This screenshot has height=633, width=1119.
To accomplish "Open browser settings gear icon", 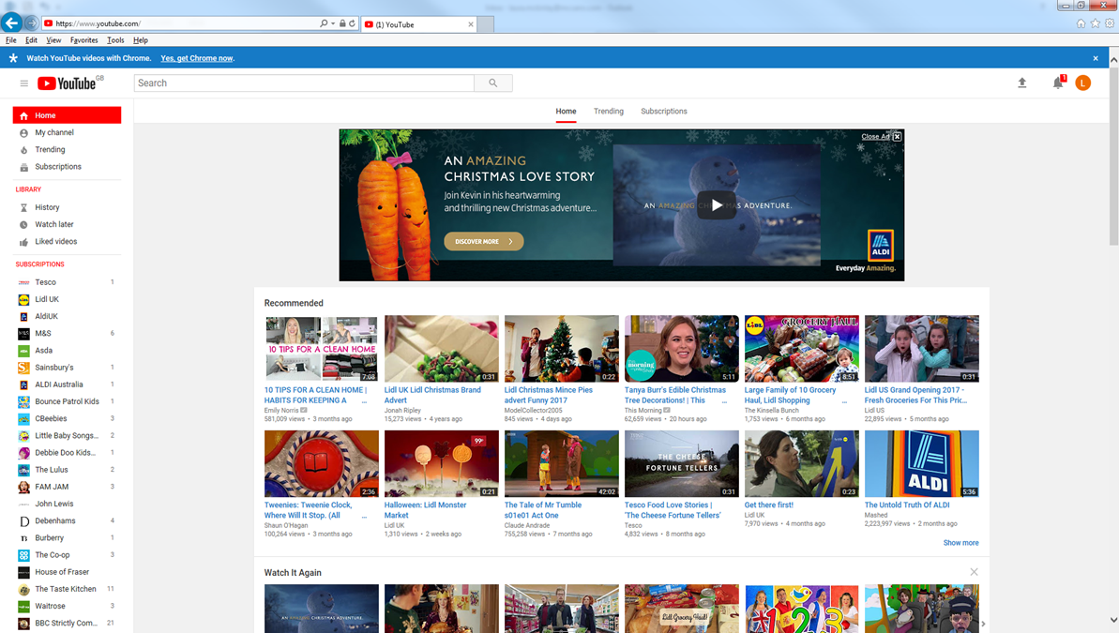I will click(1110, 23).
